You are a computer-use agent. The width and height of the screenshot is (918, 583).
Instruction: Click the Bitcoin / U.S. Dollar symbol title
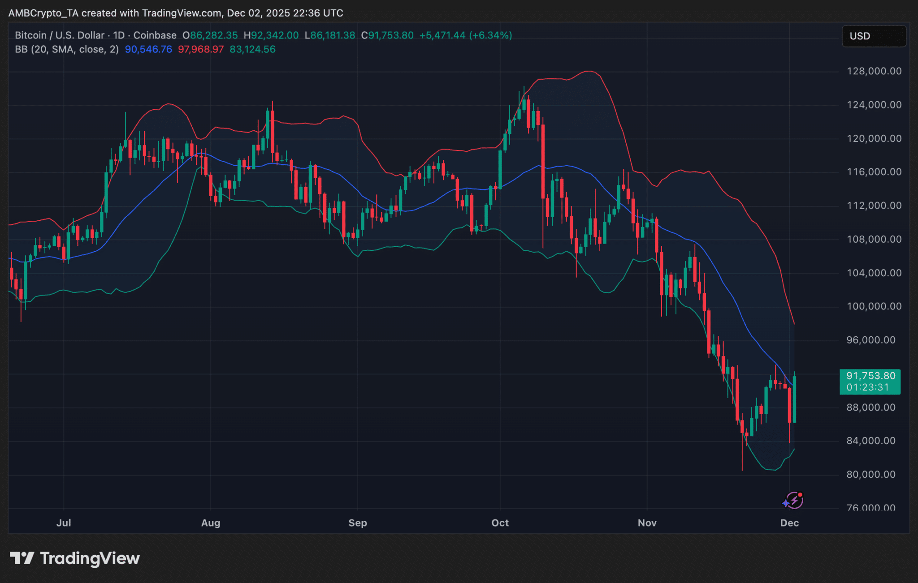tap(60, 35)
